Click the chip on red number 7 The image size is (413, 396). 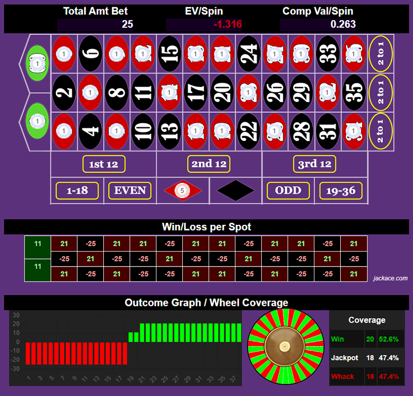coord(117,131)
